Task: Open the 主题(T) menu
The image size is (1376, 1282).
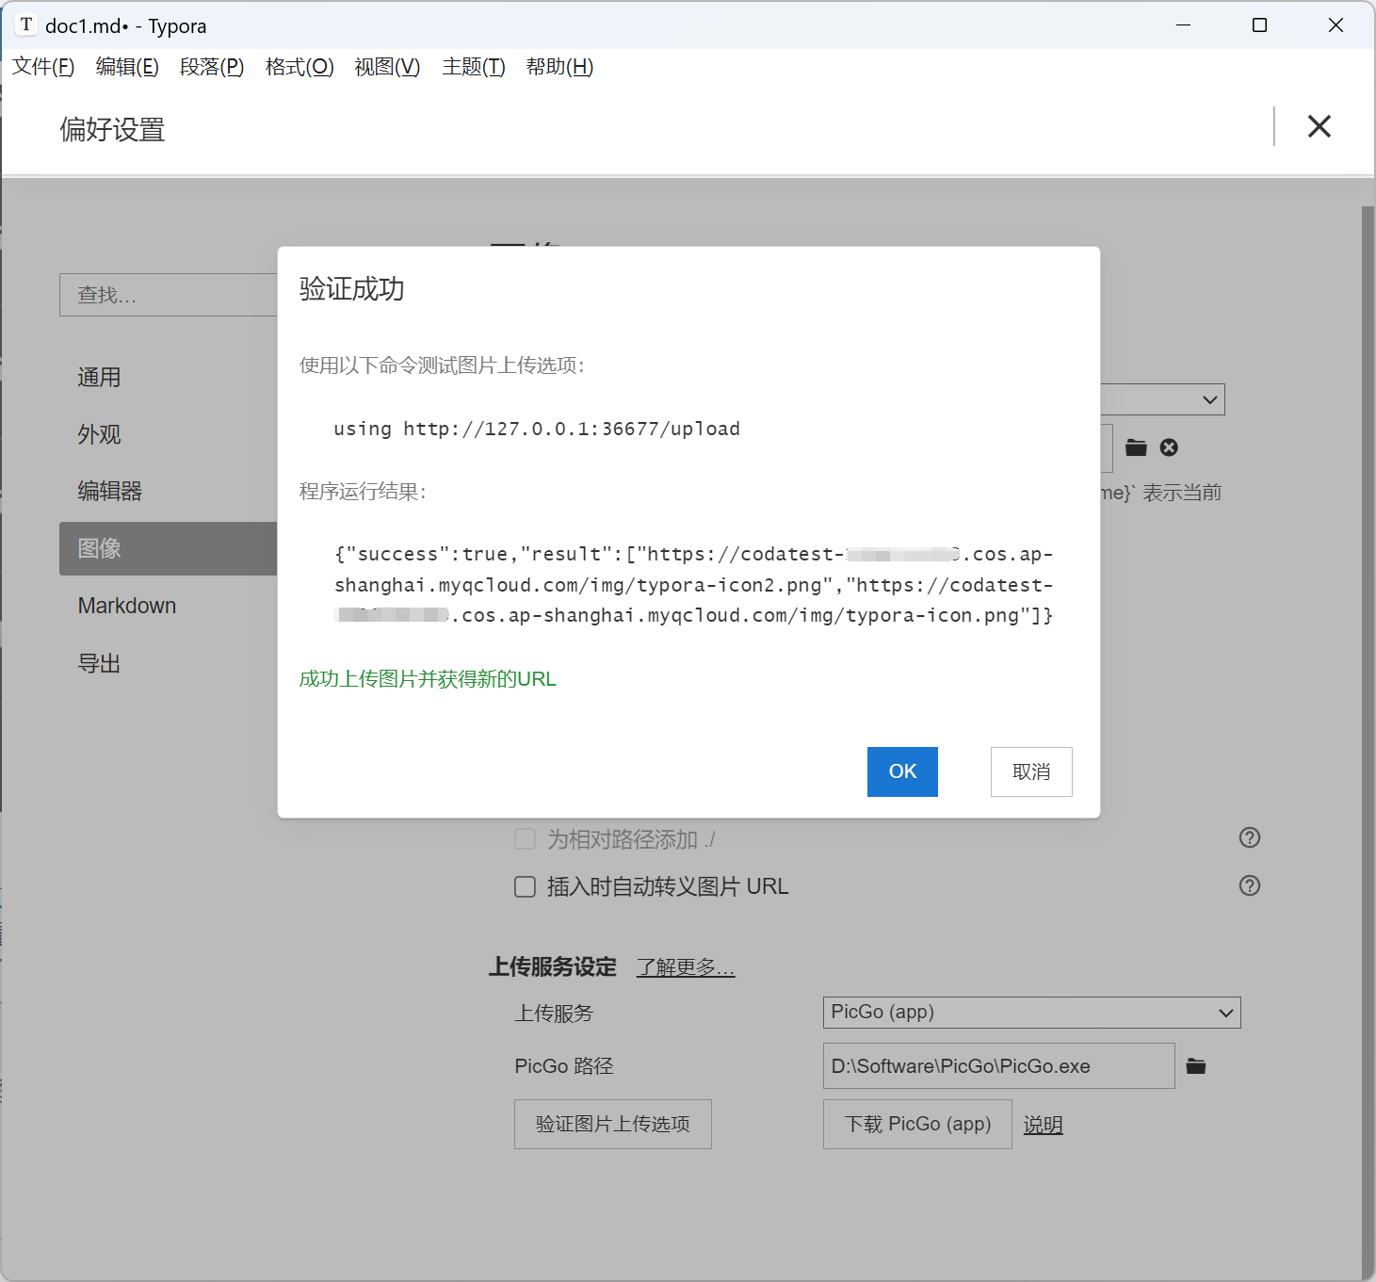Action: (474, 67)
